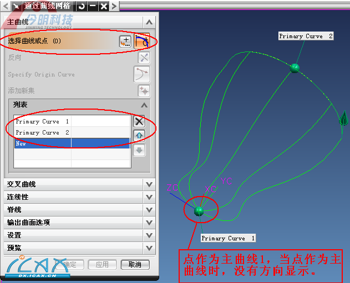Viewport: 350px width, 283px height.
Task: Click the point constructor icon beside 选择曲线或点
Action: pos(125,41)
